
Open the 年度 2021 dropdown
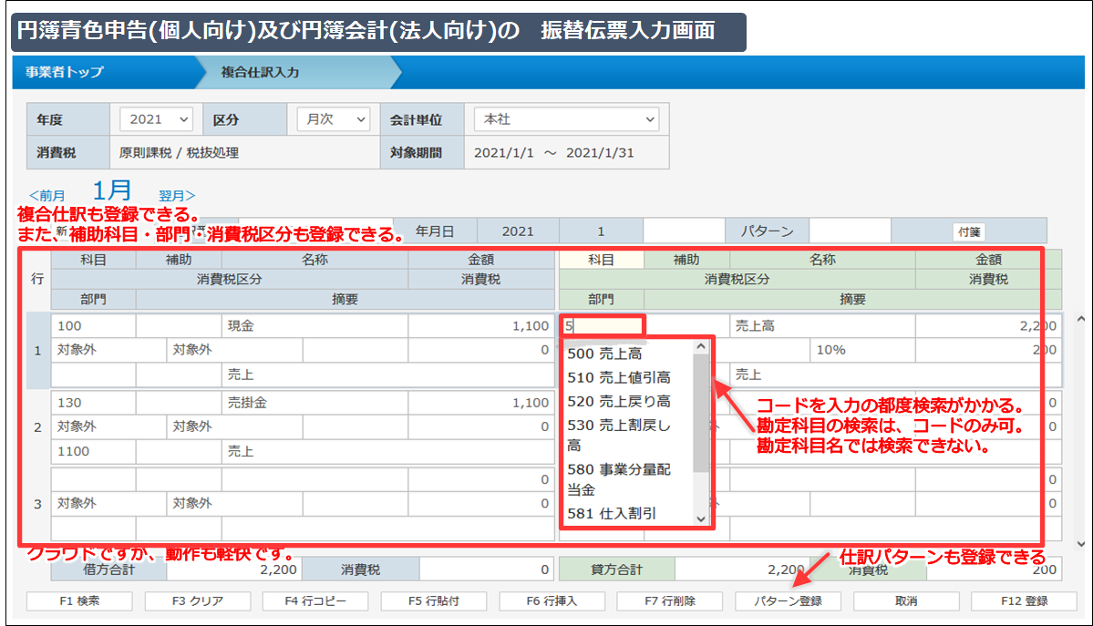[x=155, y=118]
